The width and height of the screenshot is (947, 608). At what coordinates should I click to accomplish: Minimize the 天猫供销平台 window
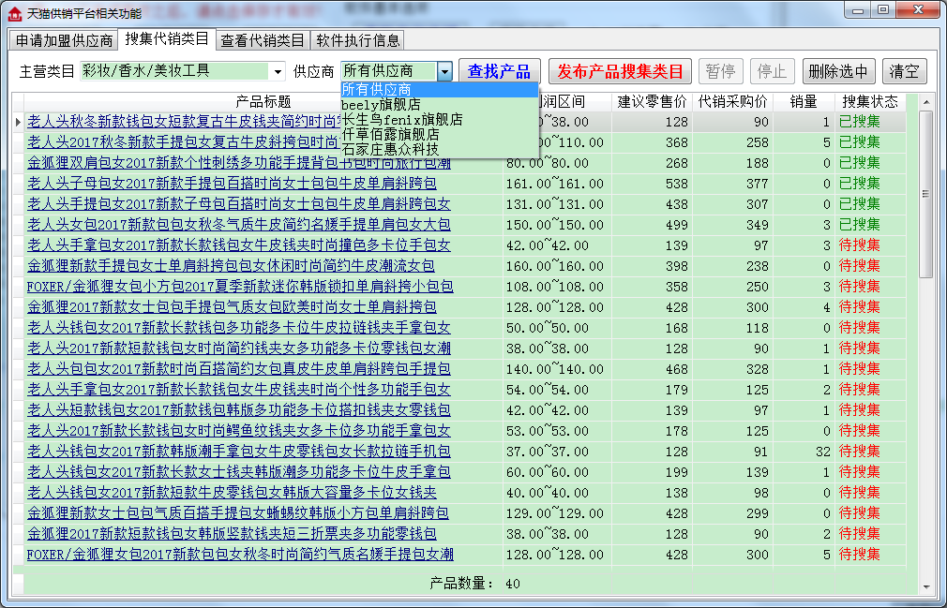click(859, 10)
